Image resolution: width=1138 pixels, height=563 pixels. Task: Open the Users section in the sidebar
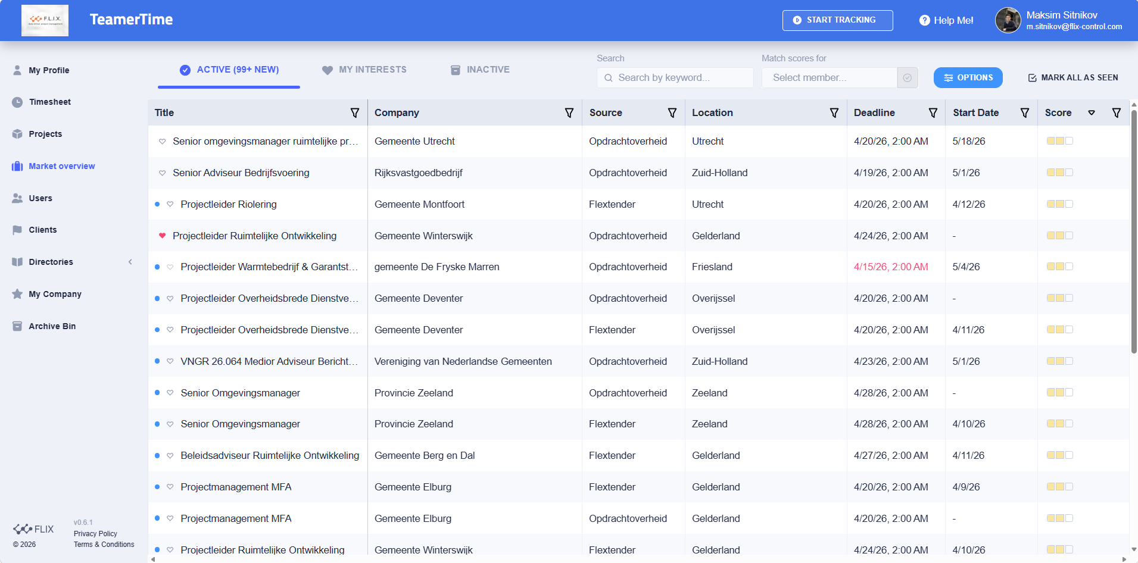(x=40, y=198)
